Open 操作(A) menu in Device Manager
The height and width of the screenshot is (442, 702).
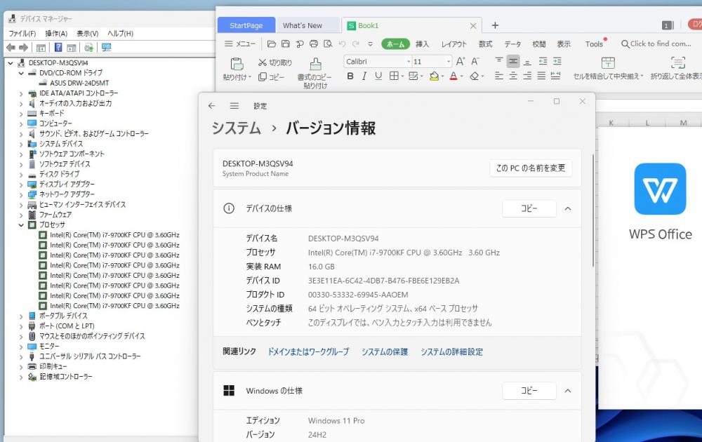pos(56,34)
